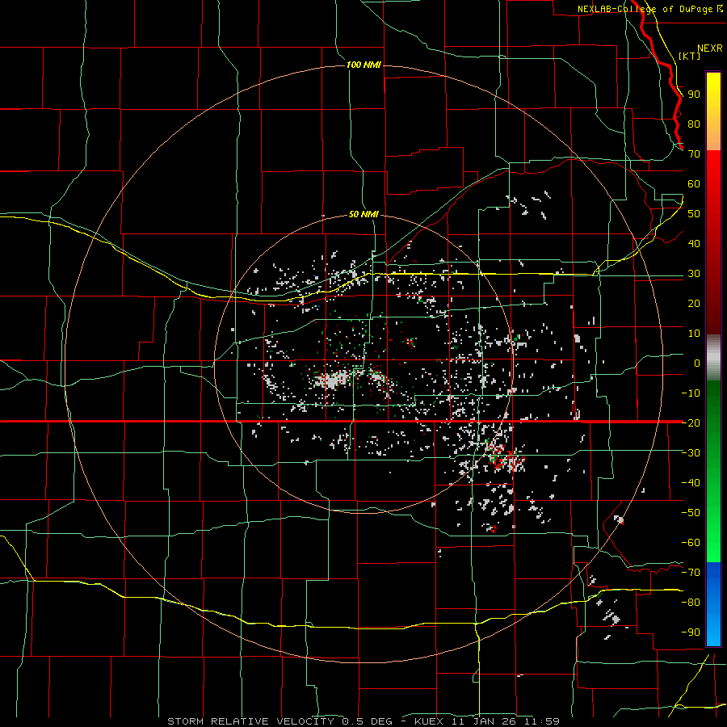727x727 pixels.
Task: Click the 50 value on velocity scale
Action: coord(694,214)
